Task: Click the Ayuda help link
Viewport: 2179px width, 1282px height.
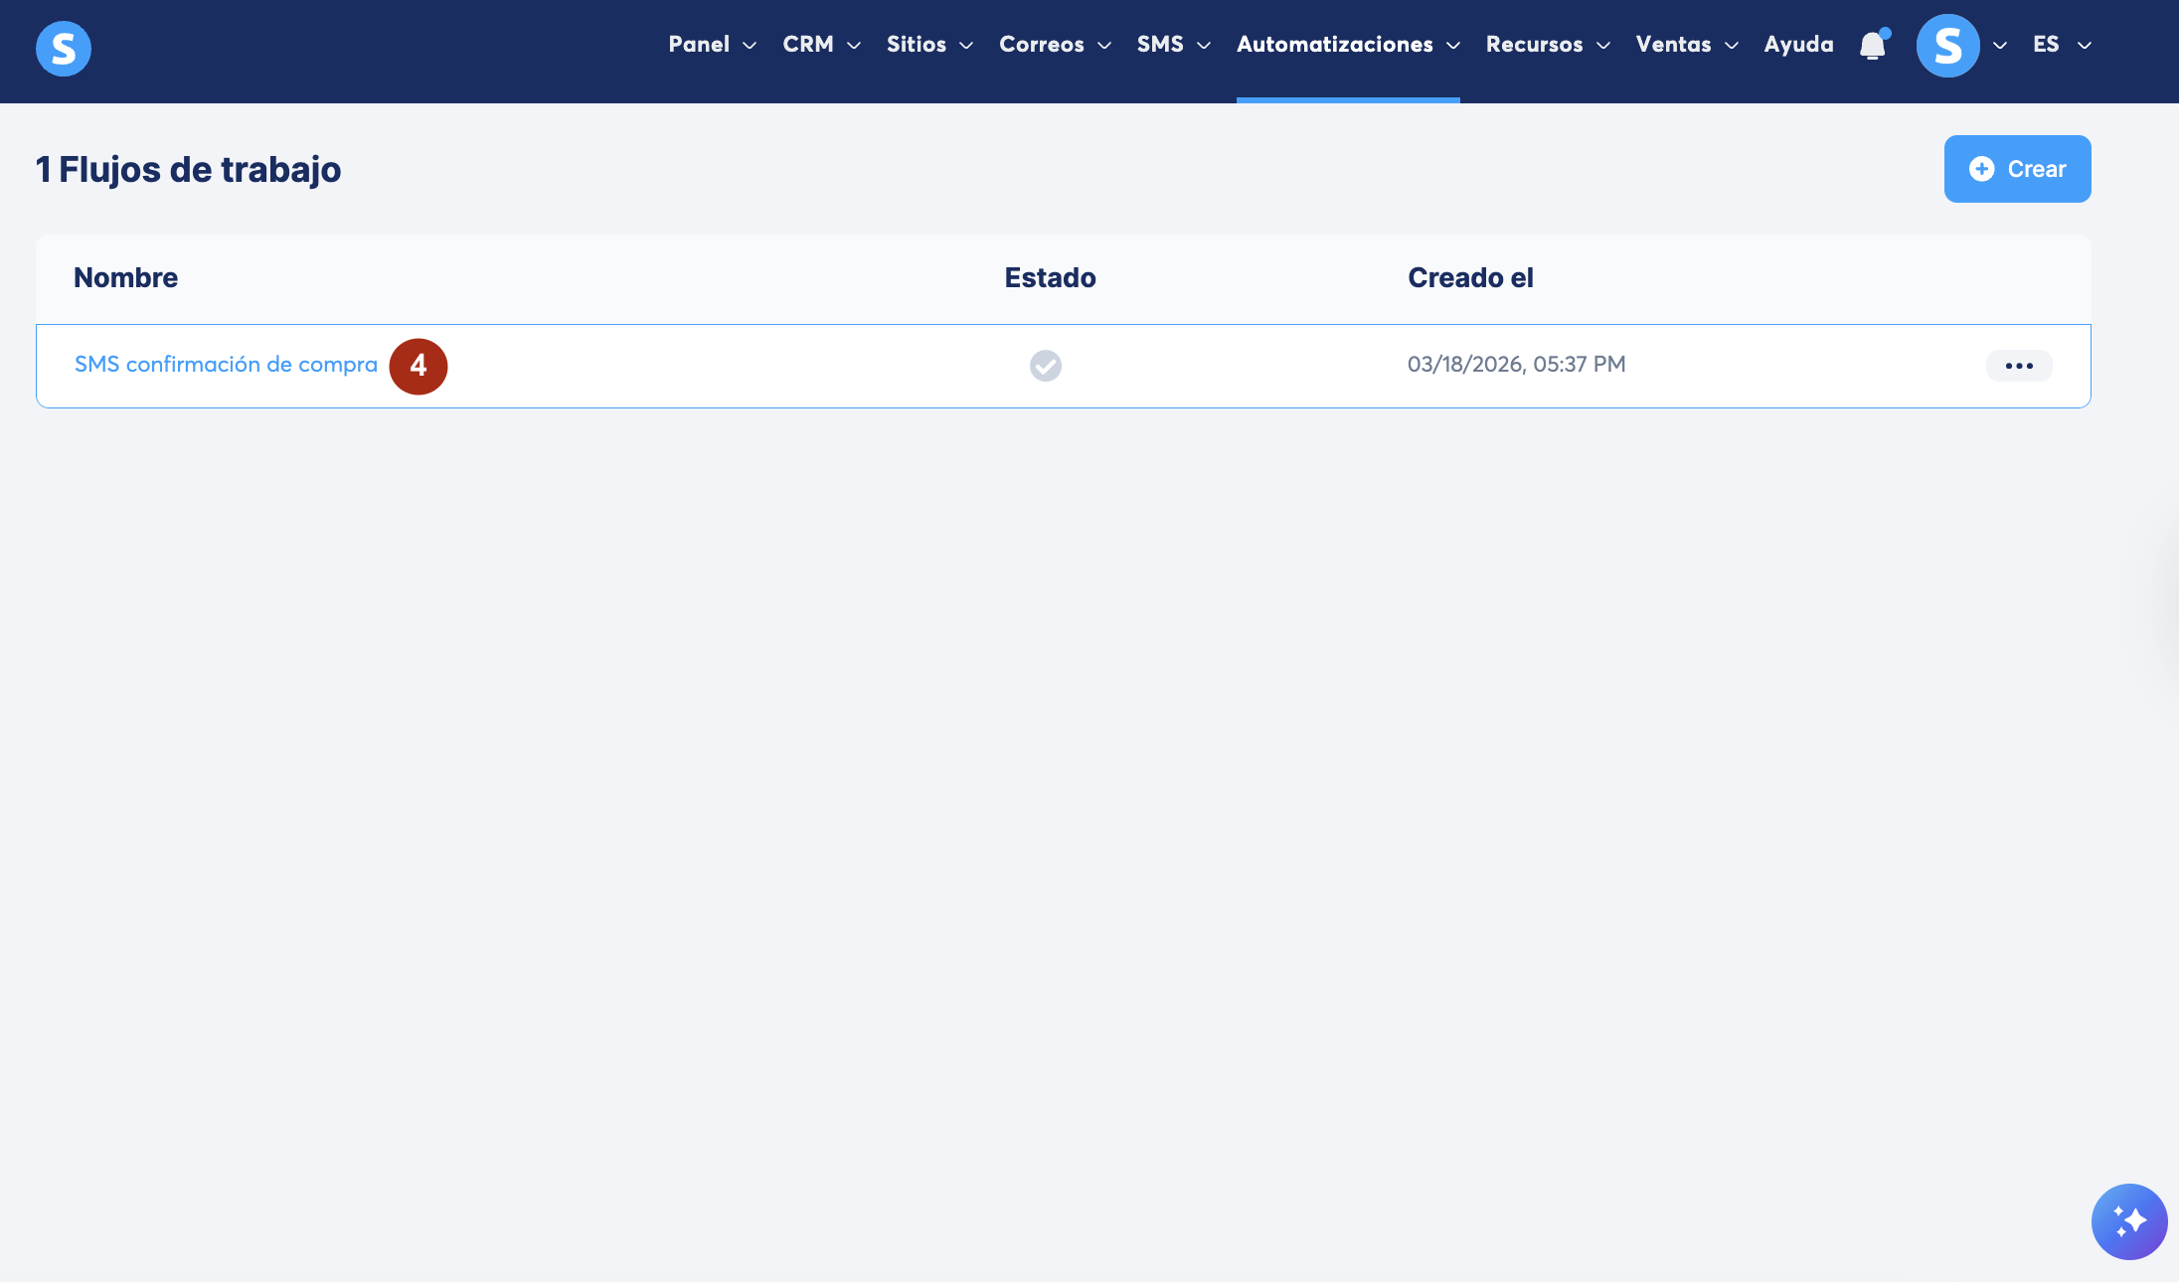Action: 1798,45
